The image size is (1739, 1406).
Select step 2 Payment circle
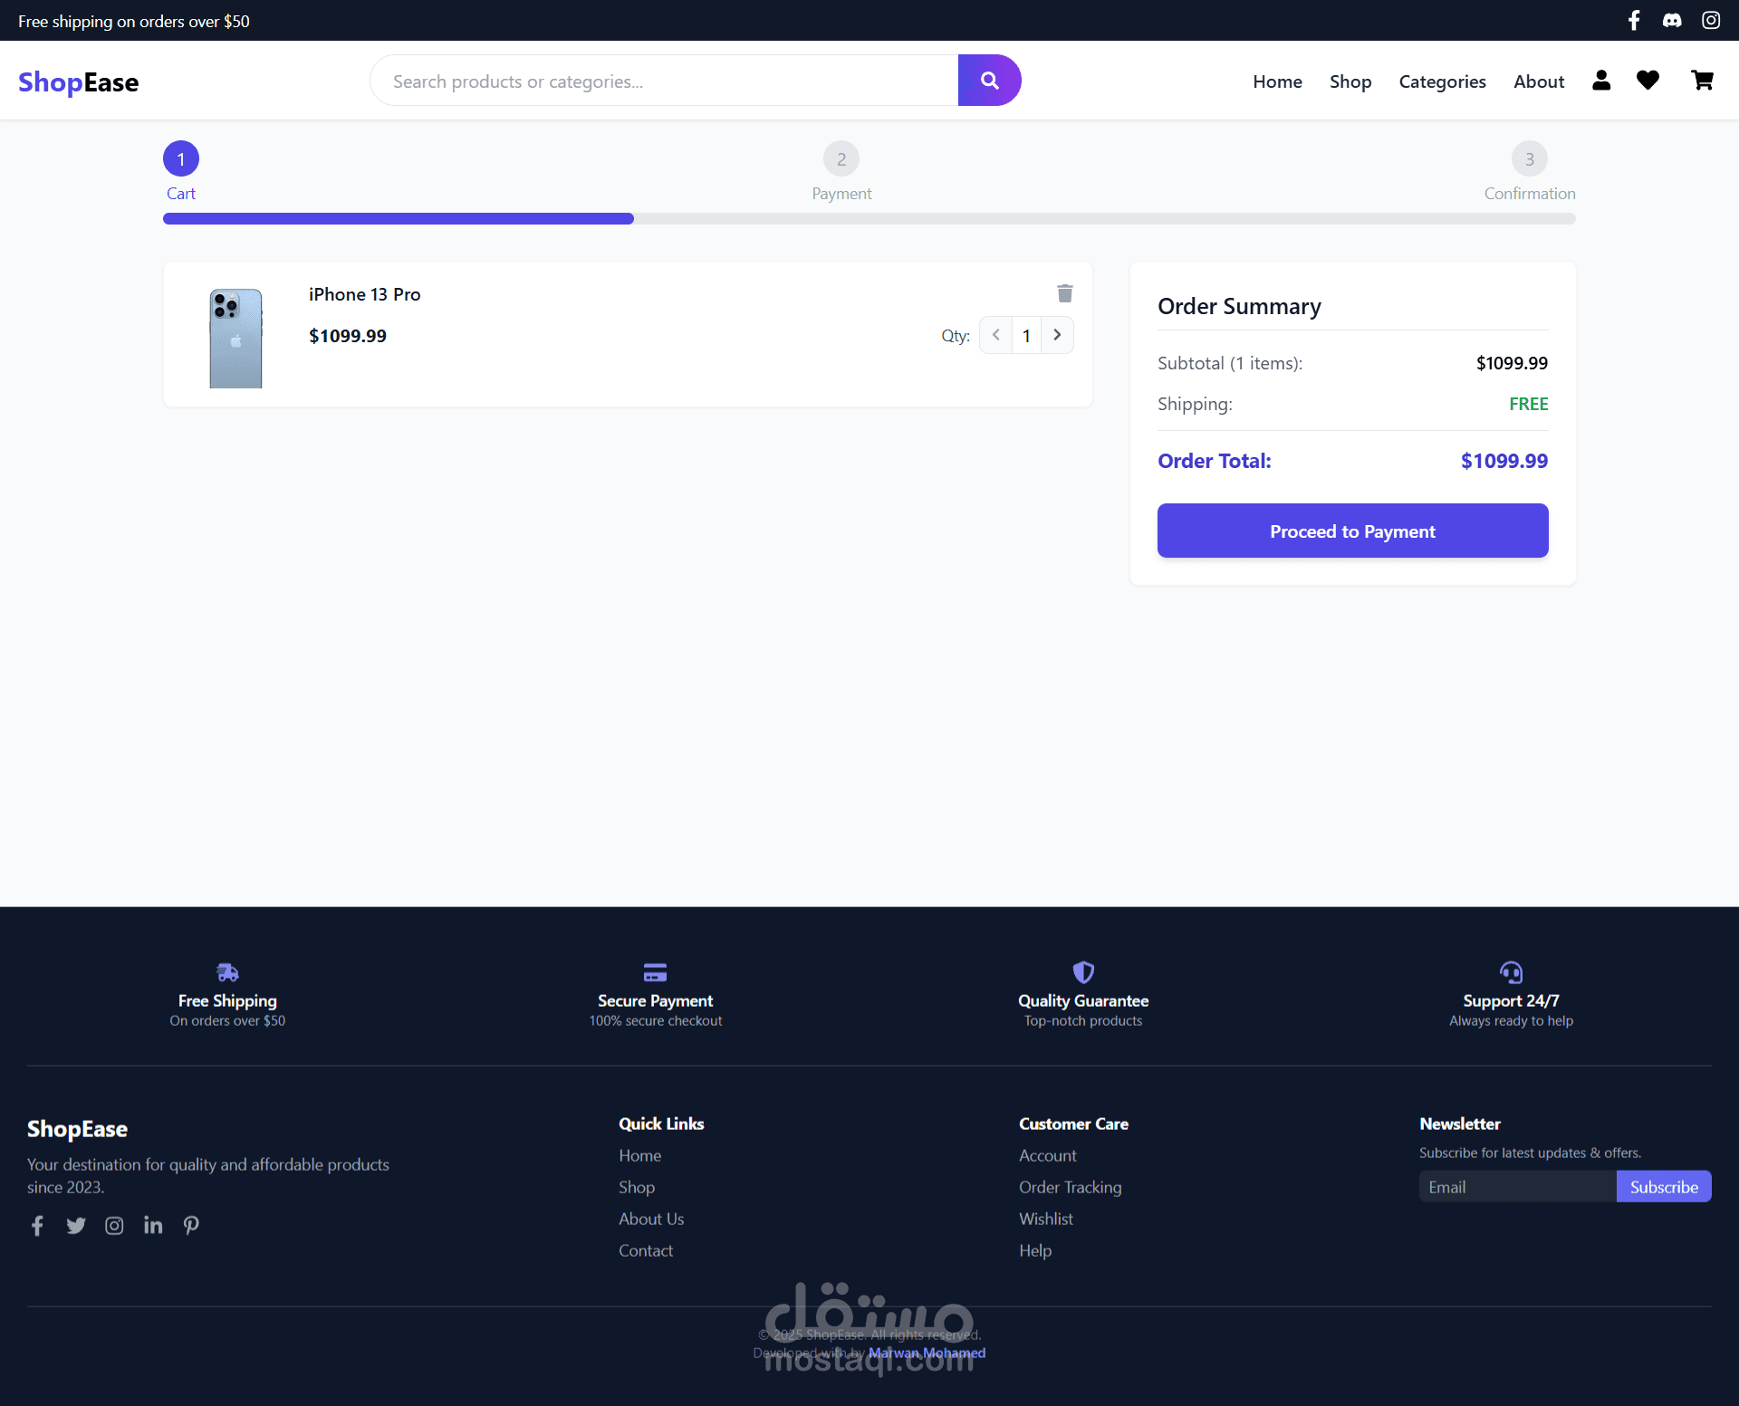(841, 159)
